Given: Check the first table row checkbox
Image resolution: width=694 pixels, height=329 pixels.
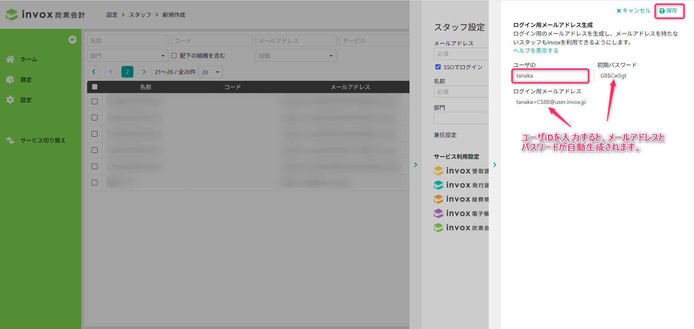Looking at the screenshot, I should (95, 101).
